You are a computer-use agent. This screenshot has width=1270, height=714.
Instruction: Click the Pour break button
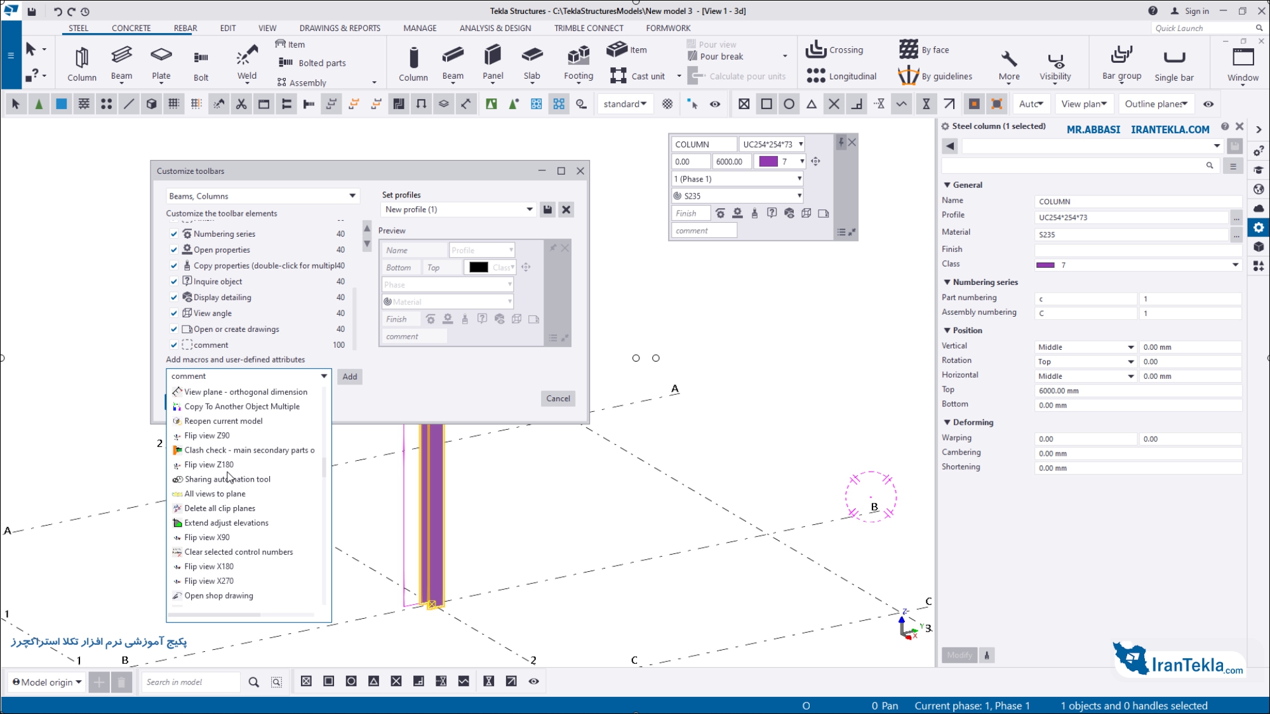click(x=715, y=56)
